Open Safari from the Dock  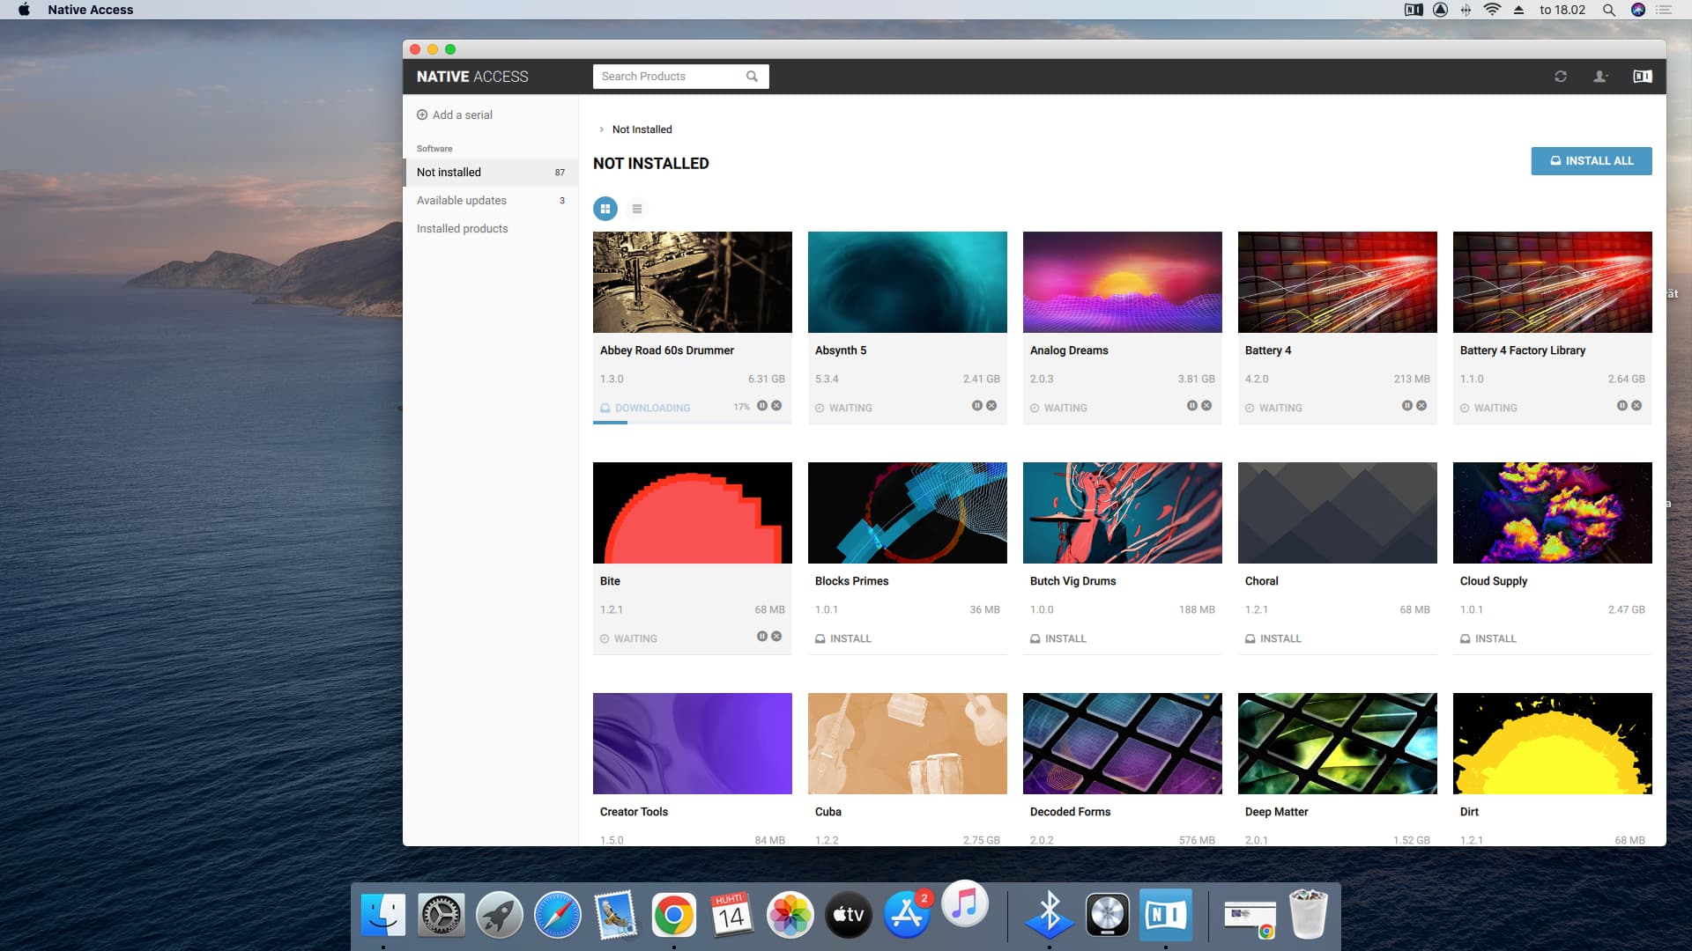tap(558, 916)
